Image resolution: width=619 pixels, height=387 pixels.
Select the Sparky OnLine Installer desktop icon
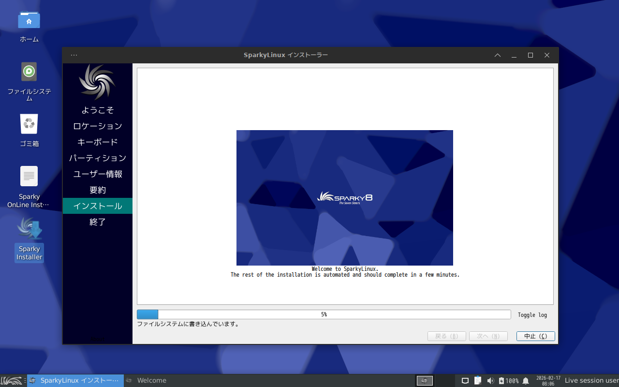[29, 177]
